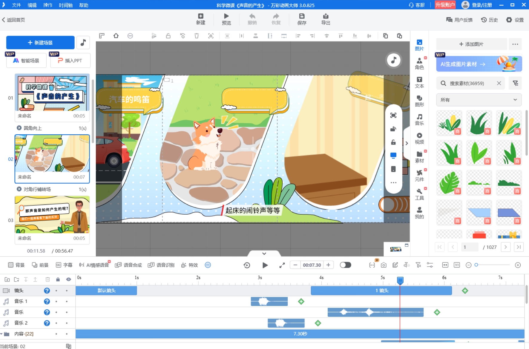This screenshot has height=349, width=529.
Task: Toggle the timeline lock icon
Action: click(58, 279)
